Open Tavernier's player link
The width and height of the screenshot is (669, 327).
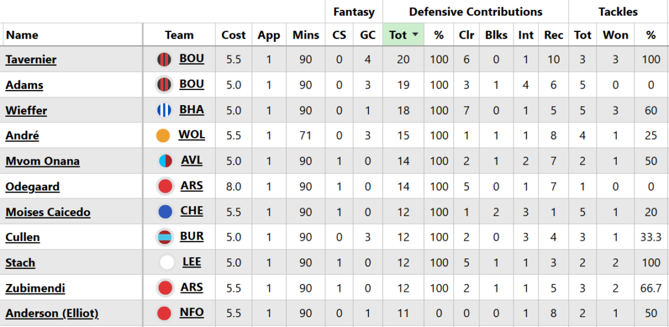pyautogui.click(x=31, y=59)
